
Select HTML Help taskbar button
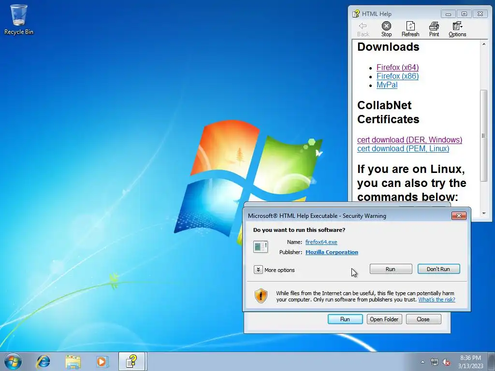(131, 361)
